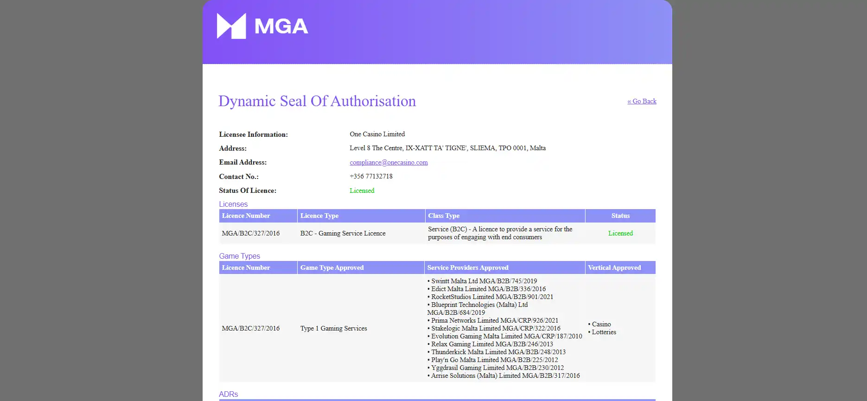Viewport: 867px width, 401px height.
Task: Click MGA/B2C/327/2016 in the Licenses table
Action: point(250,233)
